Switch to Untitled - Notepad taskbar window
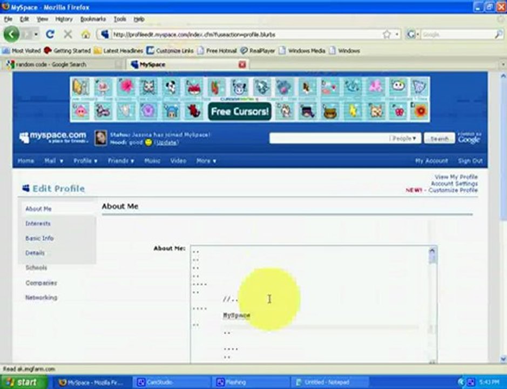This screenshot has width=507, height=389. [329, 382]
